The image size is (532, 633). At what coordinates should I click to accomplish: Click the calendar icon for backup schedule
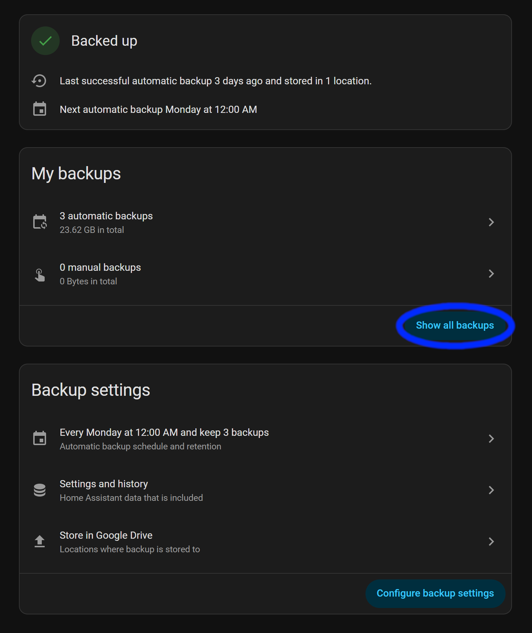pos(40,438)
